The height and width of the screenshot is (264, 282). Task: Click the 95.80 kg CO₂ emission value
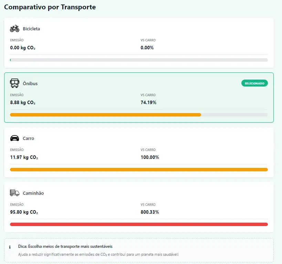coord(24,212)
